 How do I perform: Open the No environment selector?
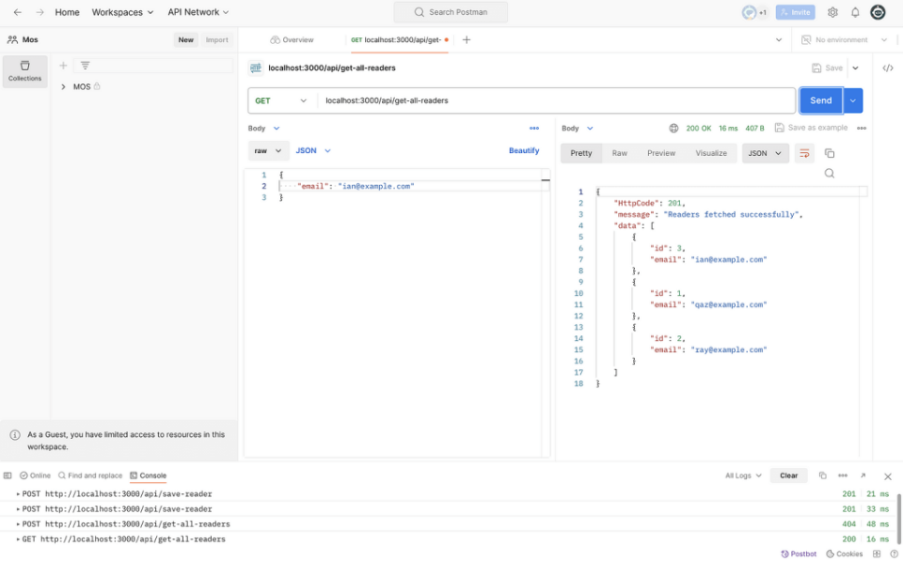844,40
